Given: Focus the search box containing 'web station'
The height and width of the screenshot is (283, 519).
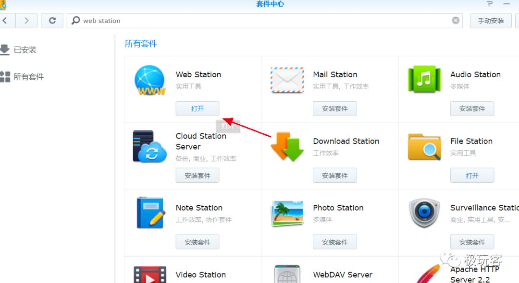Looking at the screenshot, I should click(x=265, y=21).
